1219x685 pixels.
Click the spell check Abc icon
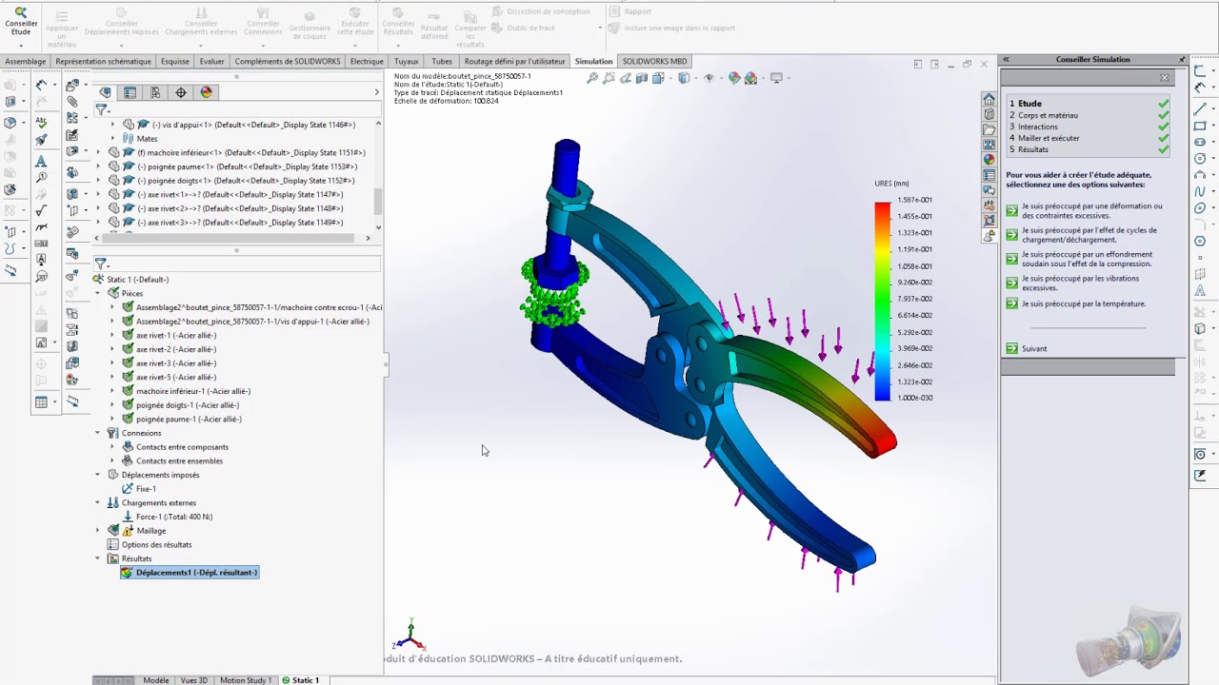(41, 122)
